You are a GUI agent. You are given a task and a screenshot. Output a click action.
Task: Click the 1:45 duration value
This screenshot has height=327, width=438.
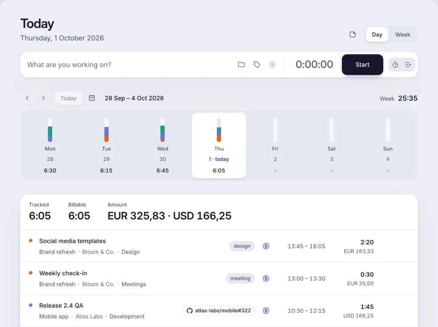pos(367,307)
